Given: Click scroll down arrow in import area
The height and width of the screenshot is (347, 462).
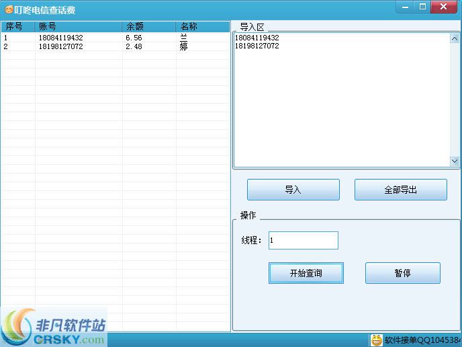Looking at the screenshot, I should coord(455,161).
